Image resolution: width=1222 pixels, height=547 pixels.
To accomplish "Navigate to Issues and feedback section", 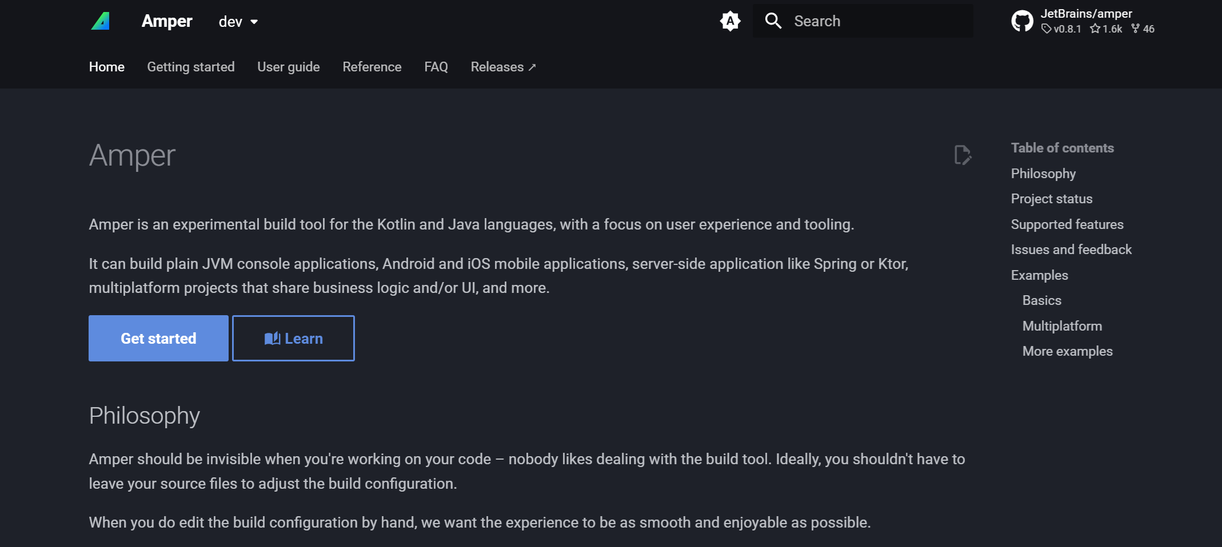I will pos(1071,250).
